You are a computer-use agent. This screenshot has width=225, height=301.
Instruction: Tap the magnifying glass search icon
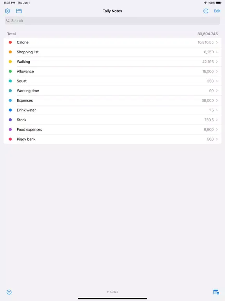(8, 20)
